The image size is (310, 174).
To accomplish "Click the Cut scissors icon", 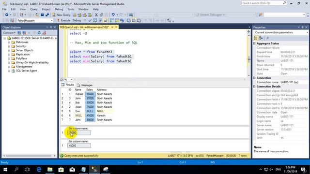I will click(x=96, y=15).
